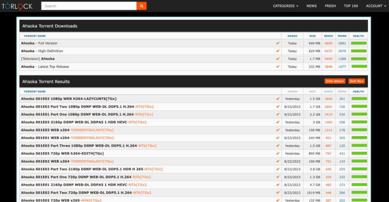Click verified checkmark for S01E02 WEB x264 TORRENTGALAXY
The width and height of the screenshot is (389, 202).
(x=278, y=161)
